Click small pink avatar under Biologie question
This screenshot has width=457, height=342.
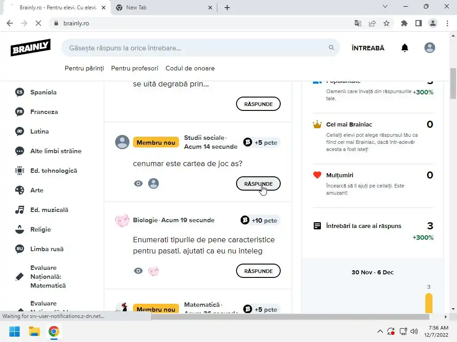tap(154, 271)
